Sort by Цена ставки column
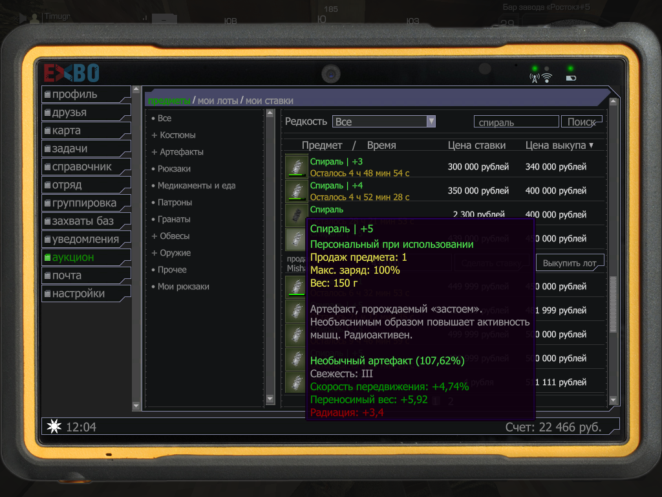The height and width of the screenshot is (497, 662). (x=476, y=146)
